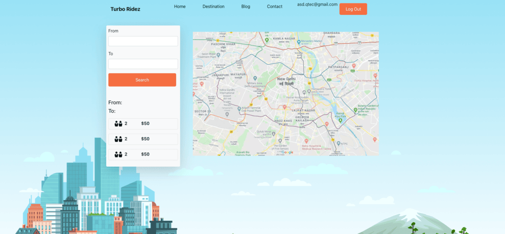Click the Airport Terminal One Power Plant marker
The image size is (505, 234).
coord(239,109)
